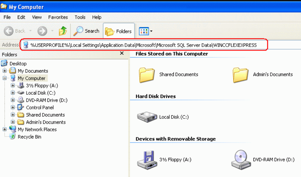
Task: Expand My Network Places tree node
Action: tap(5, 129)
